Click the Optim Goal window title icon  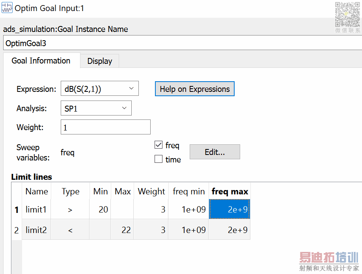tap(7, 8)
